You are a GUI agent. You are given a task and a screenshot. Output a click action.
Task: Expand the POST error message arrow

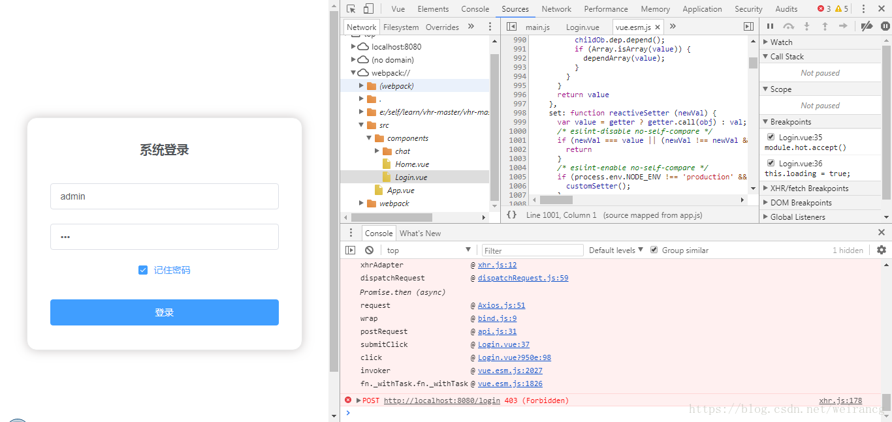[358, 400]
